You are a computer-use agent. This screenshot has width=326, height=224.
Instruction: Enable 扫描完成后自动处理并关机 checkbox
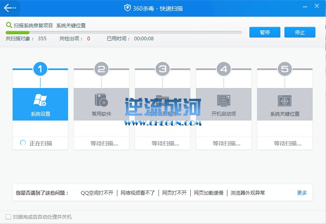click(8, 217)
